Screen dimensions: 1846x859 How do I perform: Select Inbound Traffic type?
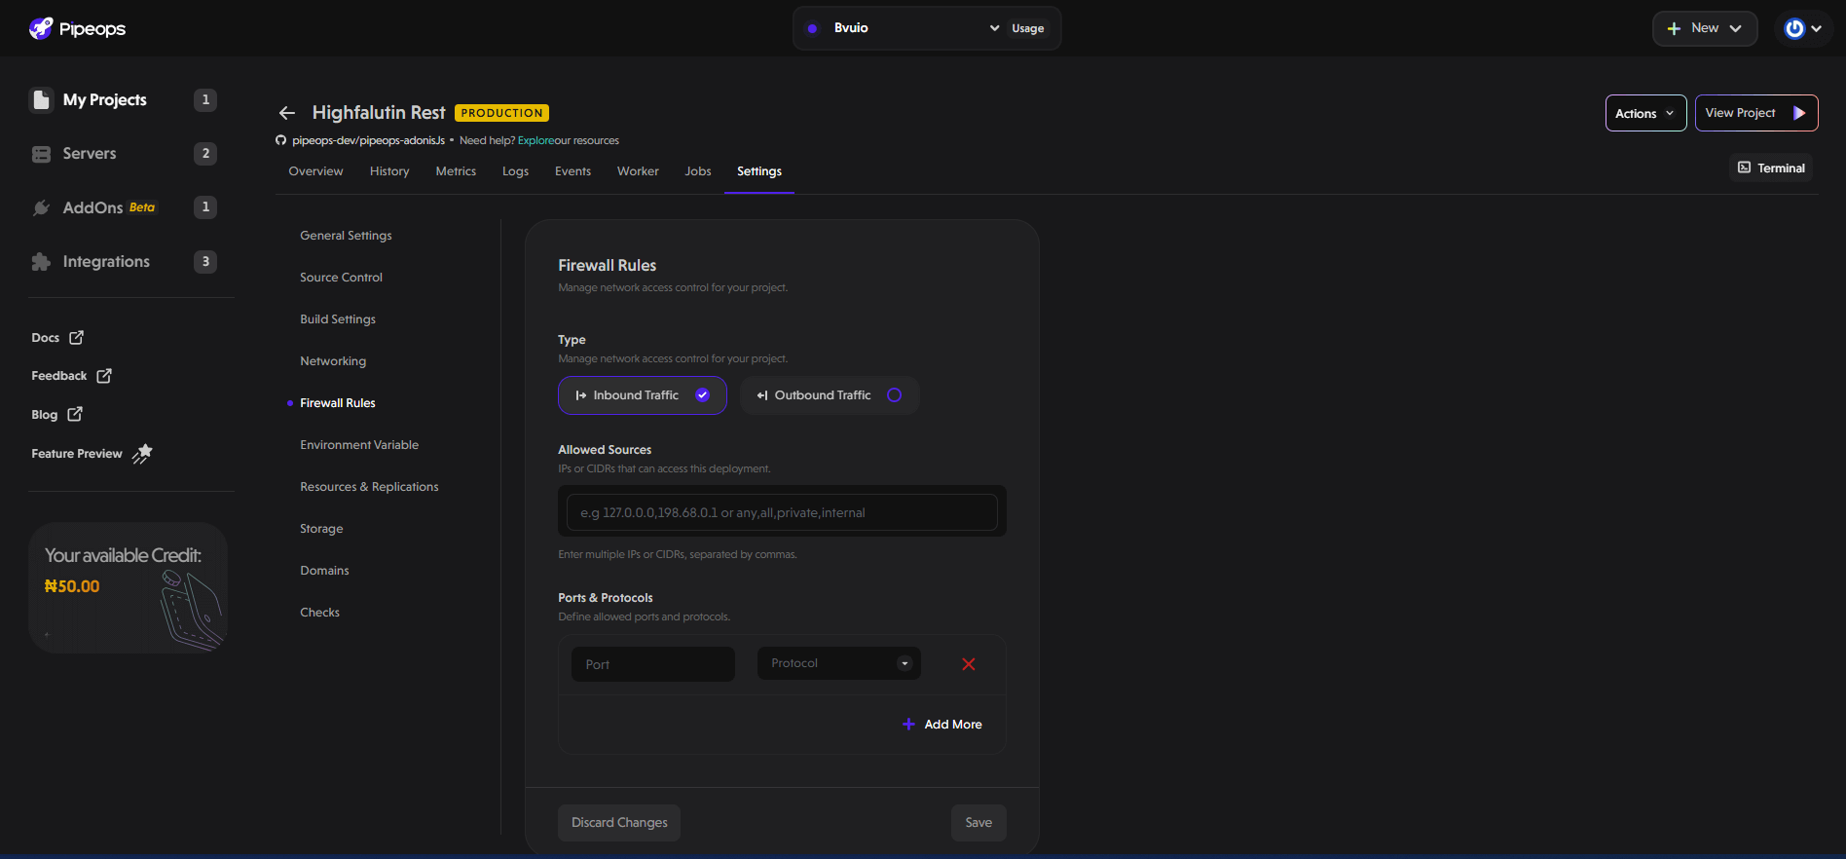(643, 395)
